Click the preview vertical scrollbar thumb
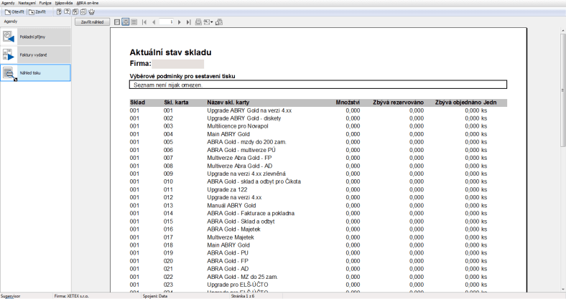The height and width of the screenshot is (299, 566). [x=562, y=90]
